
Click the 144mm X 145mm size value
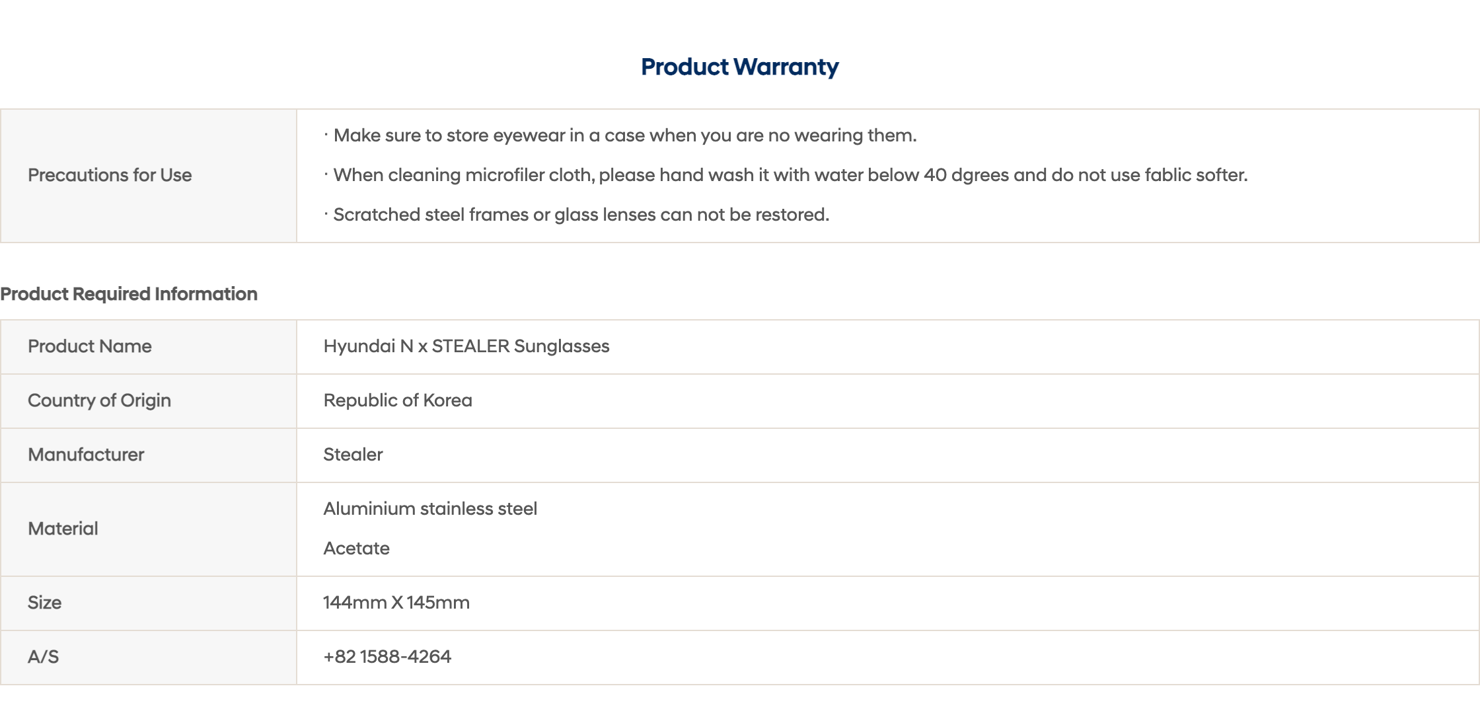[396, 603]
